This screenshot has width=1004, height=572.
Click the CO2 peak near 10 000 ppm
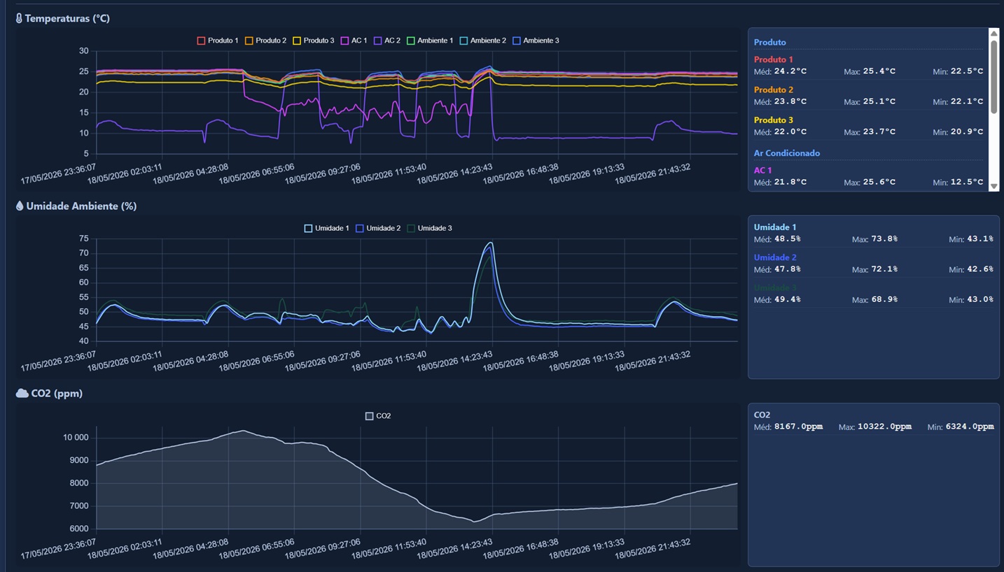click(x=243, y=431)
